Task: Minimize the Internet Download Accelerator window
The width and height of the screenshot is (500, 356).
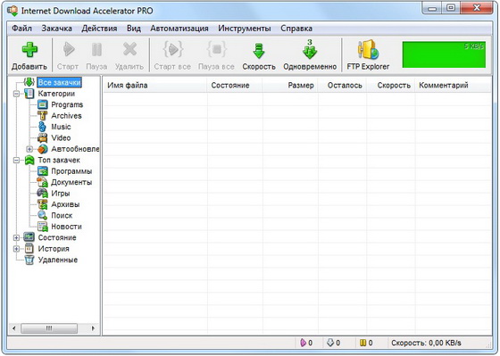Action: (432, 8)
